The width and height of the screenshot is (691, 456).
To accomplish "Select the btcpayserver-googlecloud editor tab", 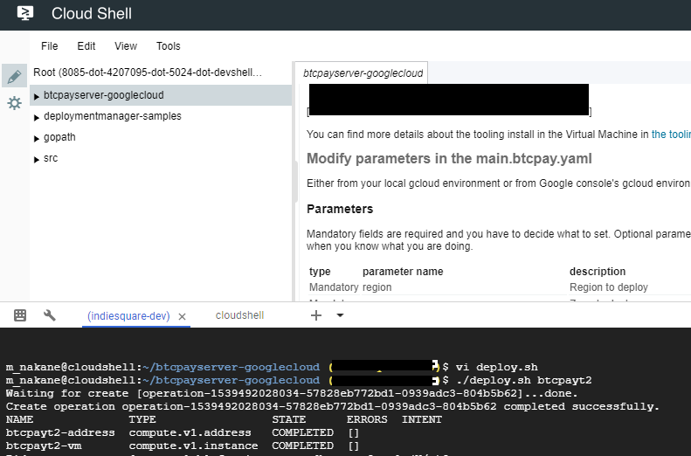I will click(x=362, y=73).
